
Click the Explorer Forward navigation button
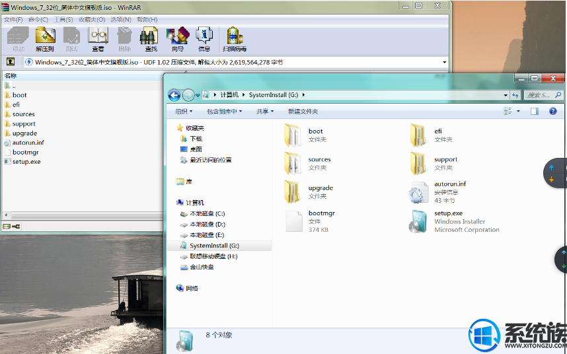[188, 95]
